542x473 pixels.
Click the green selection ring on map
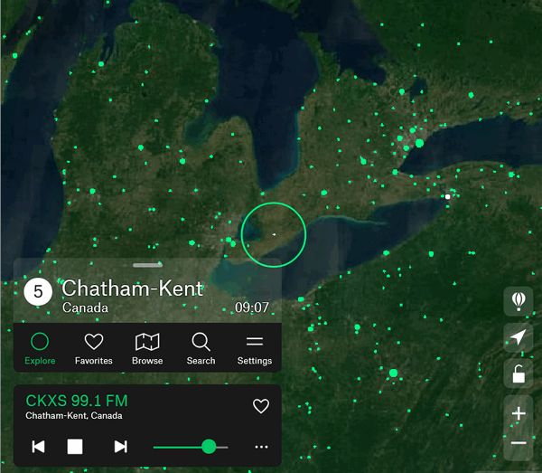click(x=274, y=235)
